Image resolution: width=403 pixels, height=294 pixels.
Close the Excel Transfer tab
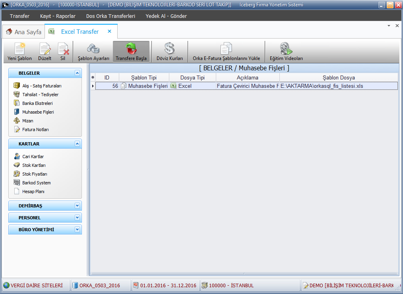[x=110, y=31]
